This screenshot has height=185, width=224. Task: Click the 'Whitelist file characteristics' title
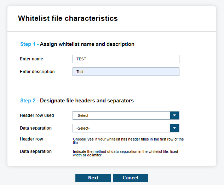(68, 18)
